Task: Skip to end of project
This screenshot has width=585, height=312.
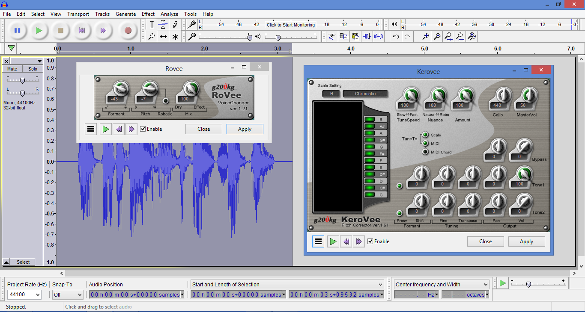Action: [x=103, y=30]
